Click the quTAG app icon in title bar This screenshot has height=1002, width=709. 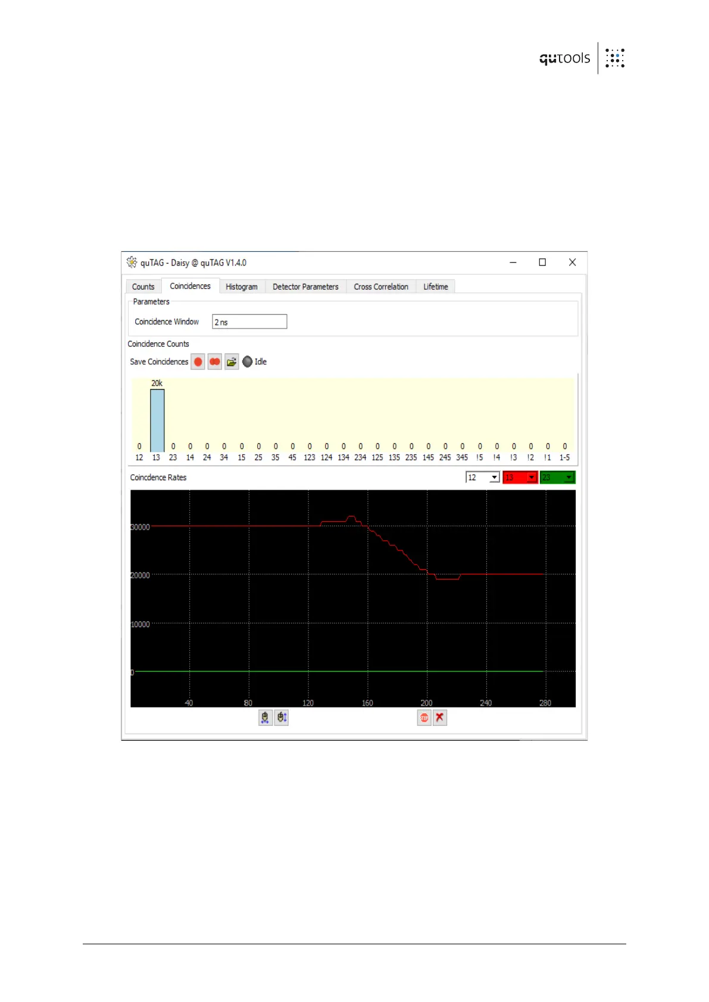coord(132,262)
